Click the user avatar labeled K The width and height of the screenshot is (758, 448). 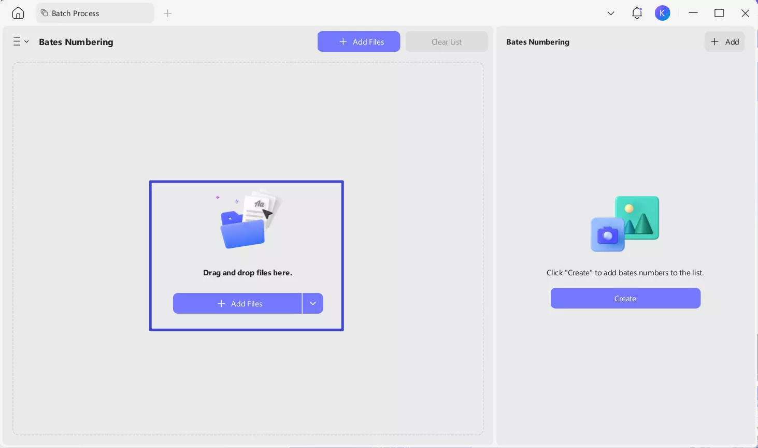(x=662, y=13)
